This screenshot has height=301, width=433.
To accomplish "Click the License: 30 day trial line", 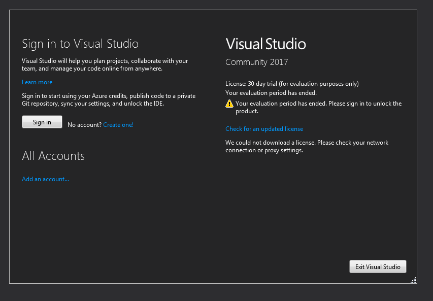I will pos(292,84).
